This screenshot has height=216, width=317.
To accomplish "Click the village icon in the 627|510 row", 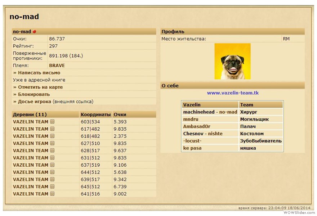I will [52, 143].
